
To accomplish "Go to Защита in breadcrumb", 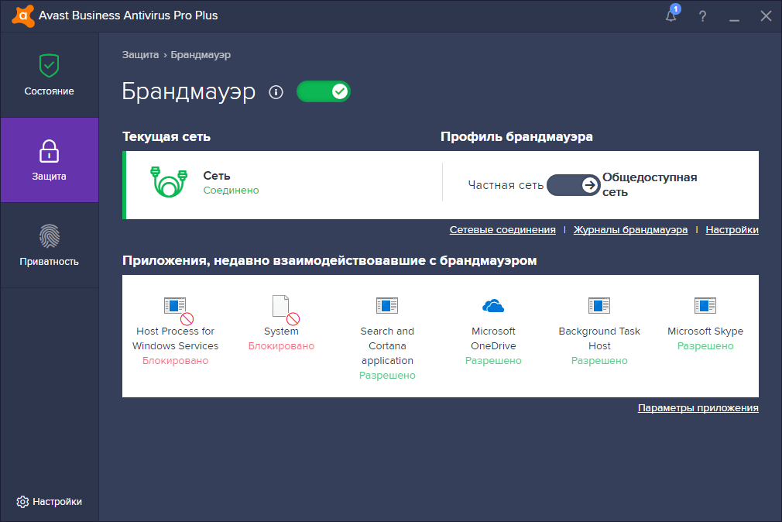I will [140, 55].
